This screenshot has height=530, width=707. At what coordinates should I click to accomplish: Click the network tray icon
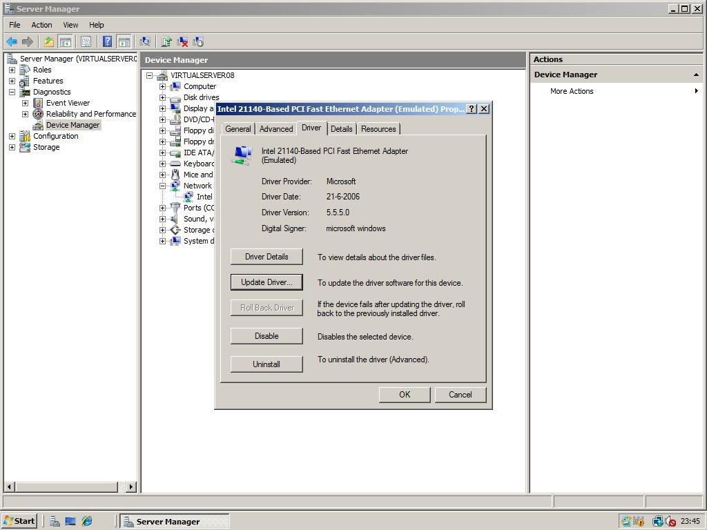pyautogui.click(x=658, y=522)
